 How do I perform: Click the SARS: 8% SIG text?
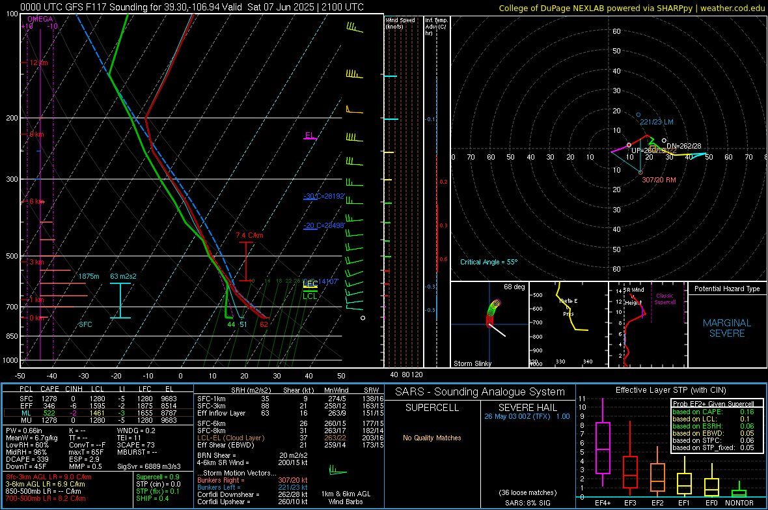(x=527, y=503)
